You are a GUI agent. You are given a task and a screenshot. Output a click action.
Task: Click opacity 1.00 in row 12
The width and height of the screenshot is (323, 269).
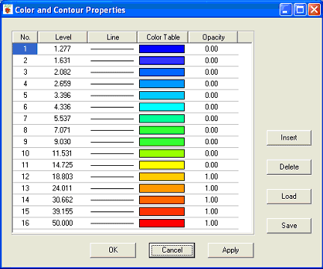[x=212, y=176]
